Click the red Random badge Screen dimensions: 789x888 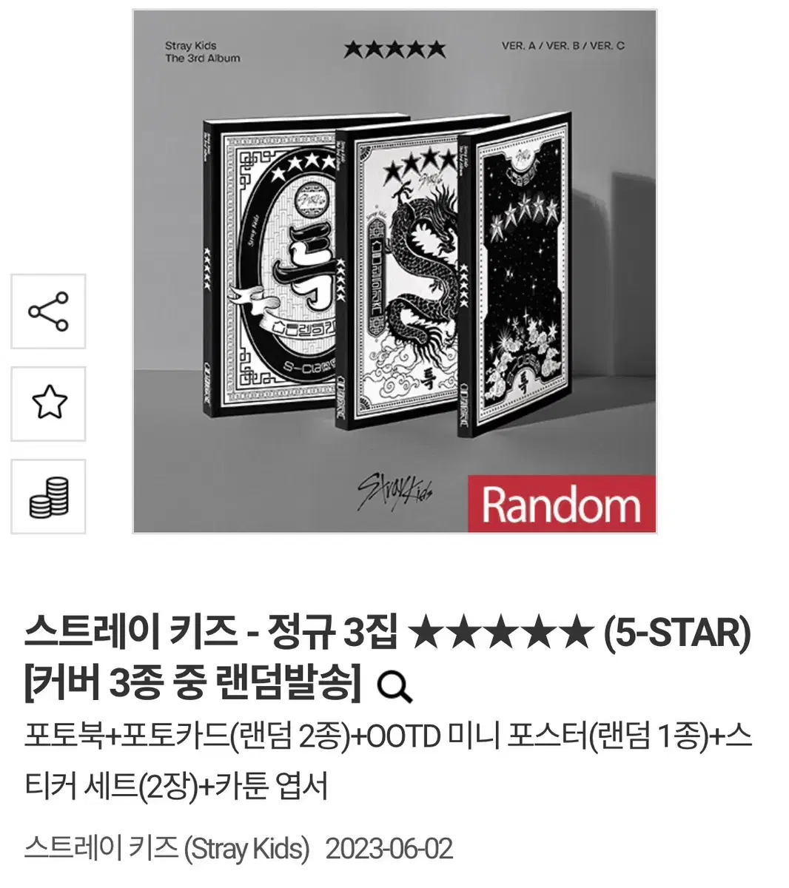(562, 505)
